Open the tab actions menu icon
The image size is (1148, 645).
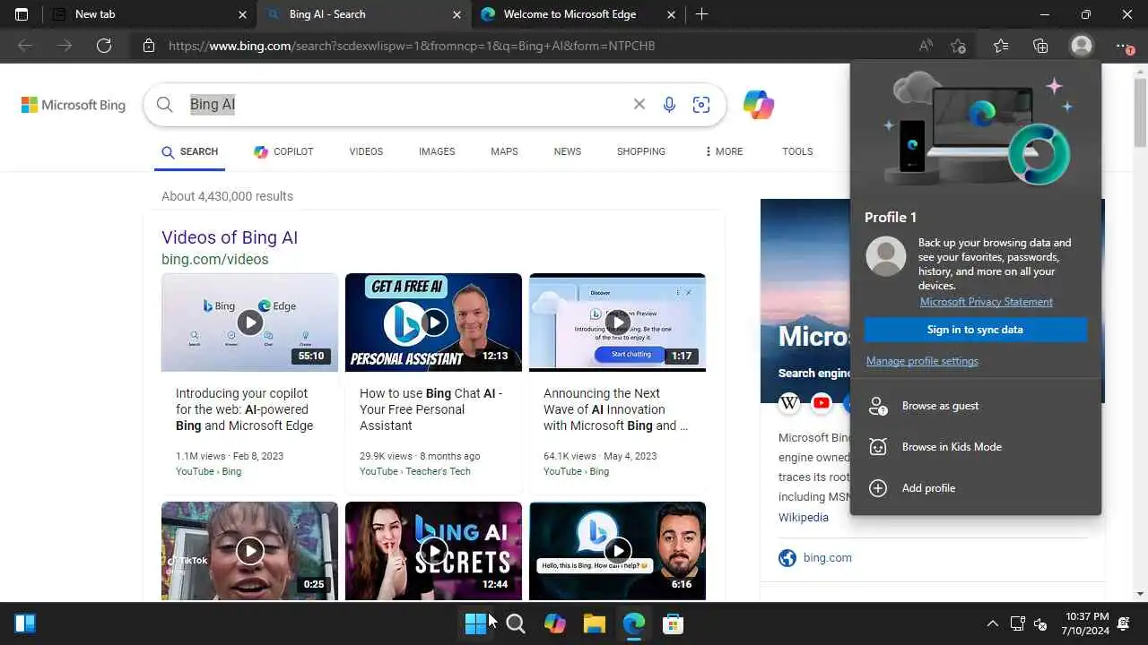tap(22, 14)
